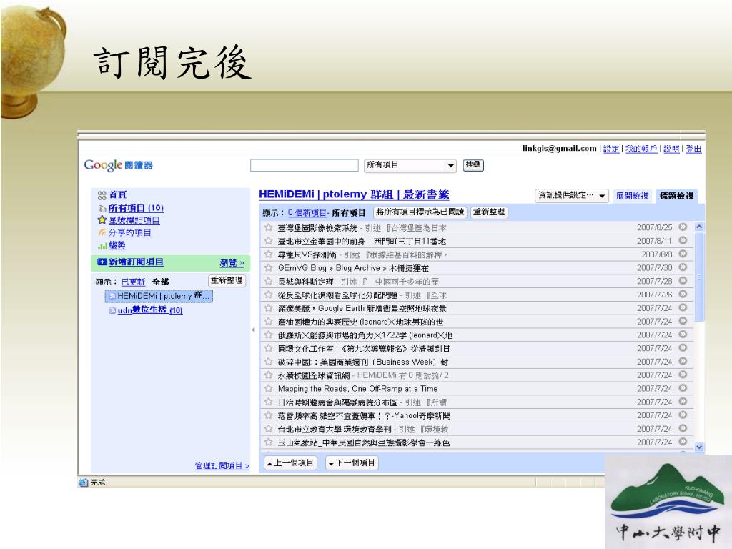Click the HEMiDEMi feed icon in sidebar
This screenshot has height=549, width=732.
[x=112, y=296]
